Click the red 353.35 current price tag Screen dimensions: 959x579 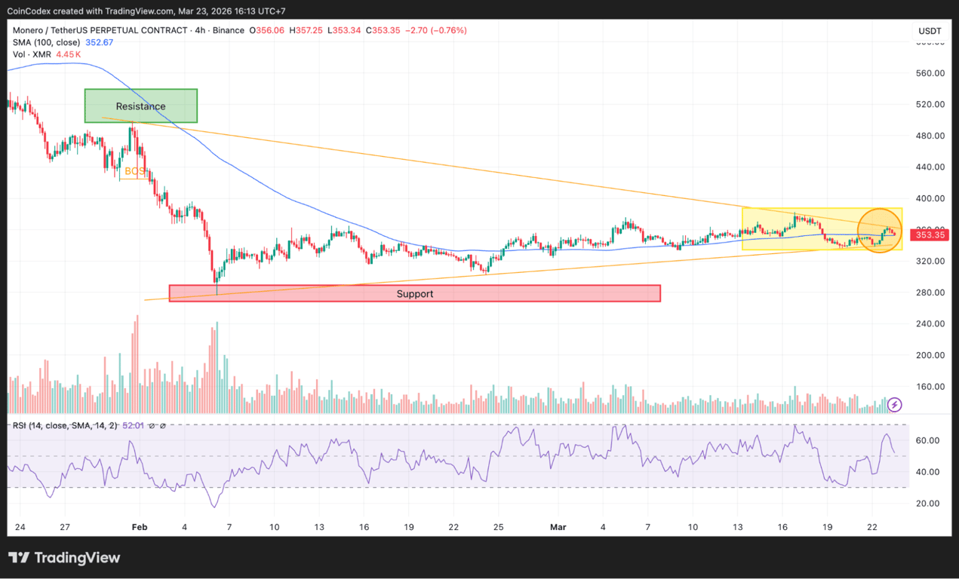click(x=930, y=234)
